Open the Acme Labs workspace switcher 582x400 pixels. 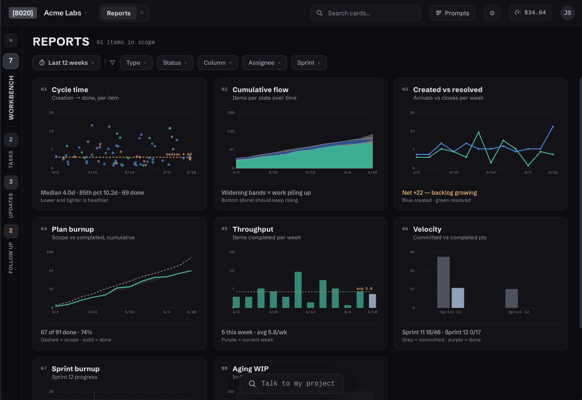tap(65, 13)
